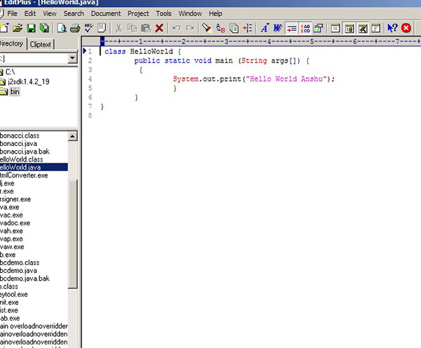This screenshot has height=348, width=421.
Task: Open the Tools menu
Action: (163, 13)
